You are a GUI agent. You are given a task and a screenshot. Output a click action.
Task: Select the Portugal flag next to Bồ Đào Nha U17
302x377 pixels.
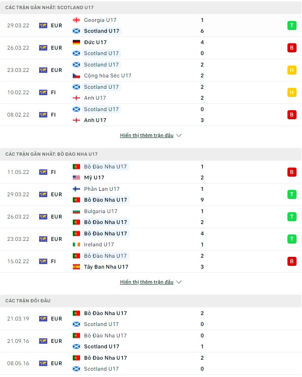click(76, 167)
